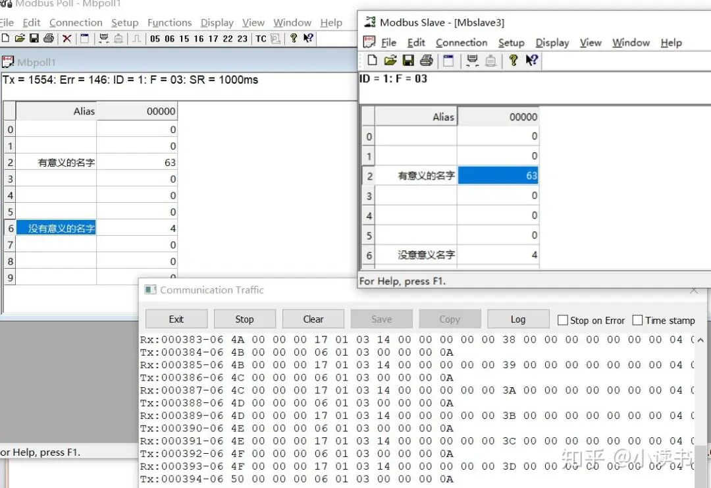Click Log button in Communication Traffic
This screenshot has height=488, width=711.
tap(518, 319)
